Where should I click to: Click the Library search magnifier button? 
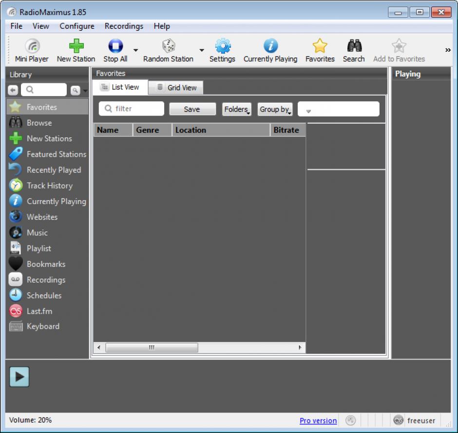[x=76, y=90]
